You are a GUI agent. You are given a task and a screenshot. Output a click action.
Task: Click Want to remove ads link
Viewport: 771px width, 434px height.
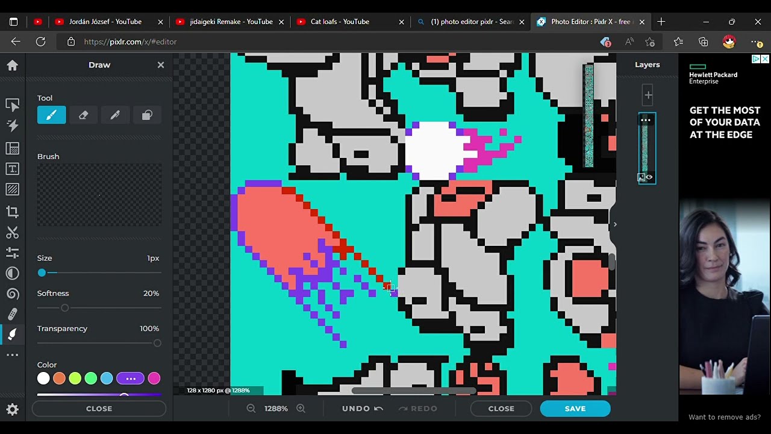725,417
